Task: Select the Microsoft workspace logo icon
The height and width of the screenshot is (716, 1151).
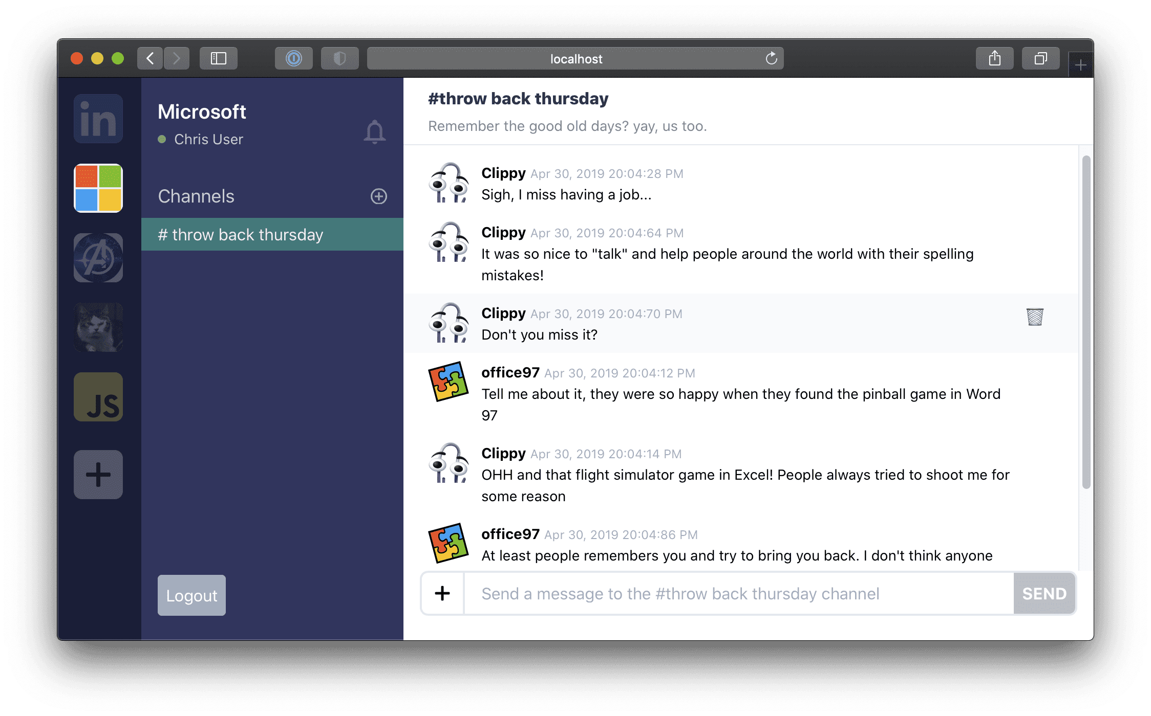Action: (x=98, y=188)
